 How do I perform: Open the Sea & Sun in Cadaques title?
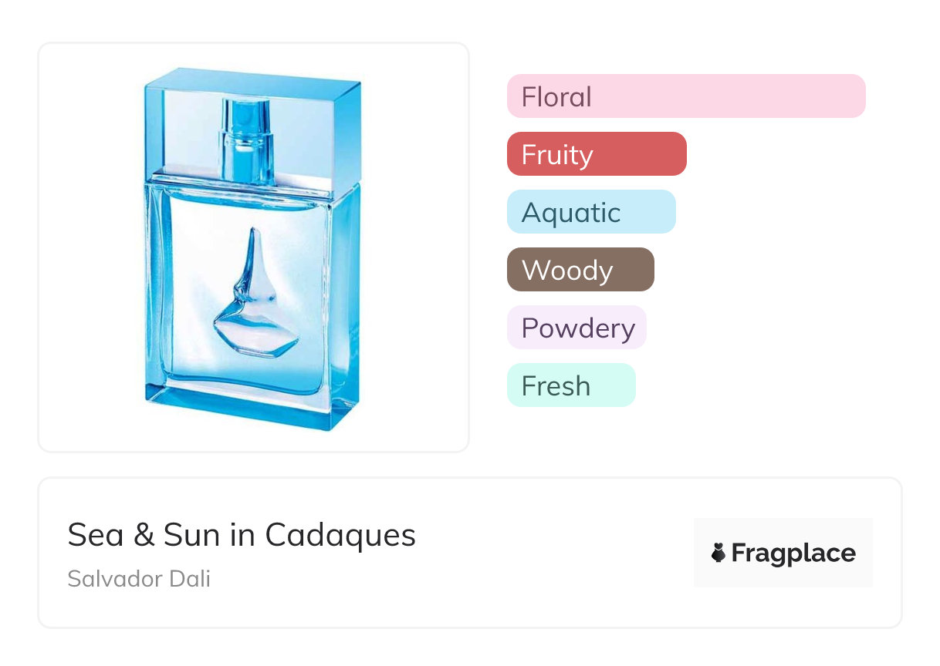pyautogui.click(x=242, y=534)
